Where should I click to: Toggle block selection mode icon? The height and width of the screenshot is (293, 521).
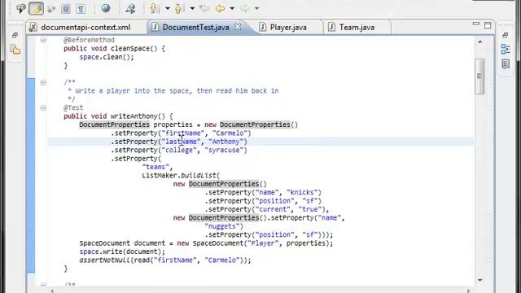tap(66, 9)
